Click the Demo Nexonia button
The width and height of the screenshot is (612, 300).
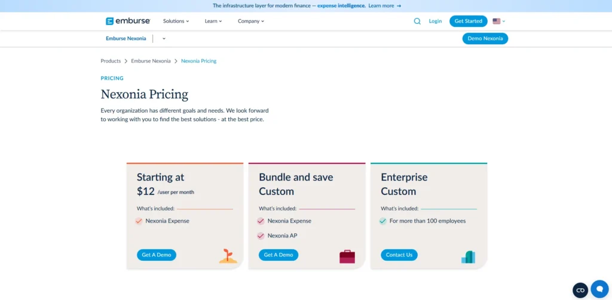point(485,39)
